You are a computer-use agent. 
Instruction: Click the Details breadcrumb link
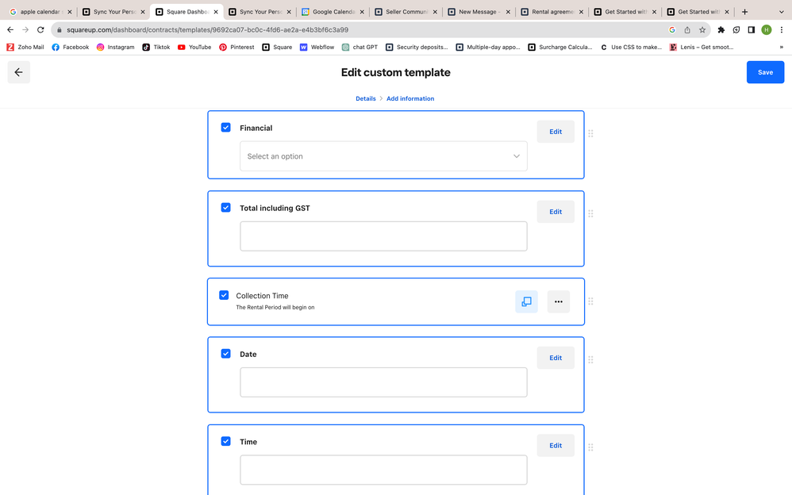366,98
